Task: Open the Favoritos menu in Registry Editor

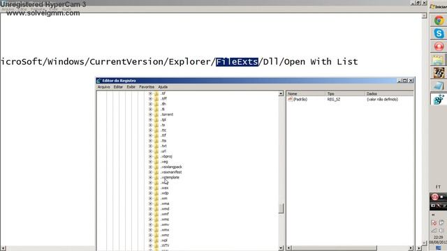Action: [x=147, y=86]
